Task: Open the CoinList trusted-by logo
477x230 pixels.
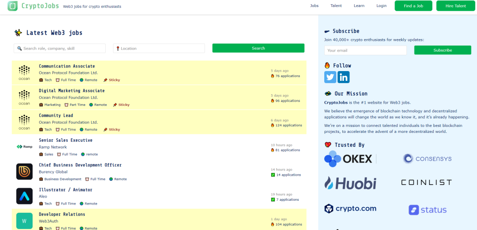Action: coord(427,182)
